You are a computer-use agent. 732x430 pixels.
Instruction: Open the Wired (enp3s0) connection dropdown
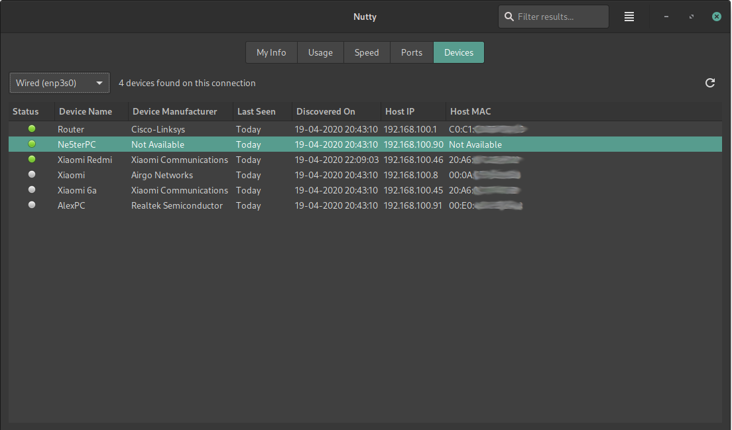(60, 83)
